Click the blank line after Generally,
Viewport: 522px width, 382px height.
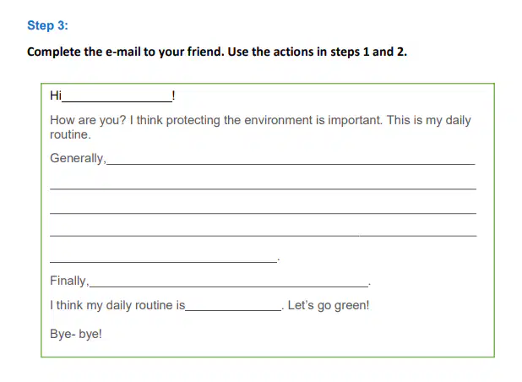coord(291,160)
